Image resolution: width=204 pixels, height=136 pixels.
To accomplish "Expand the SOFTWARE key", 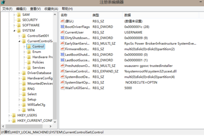I will coord(14,25).
